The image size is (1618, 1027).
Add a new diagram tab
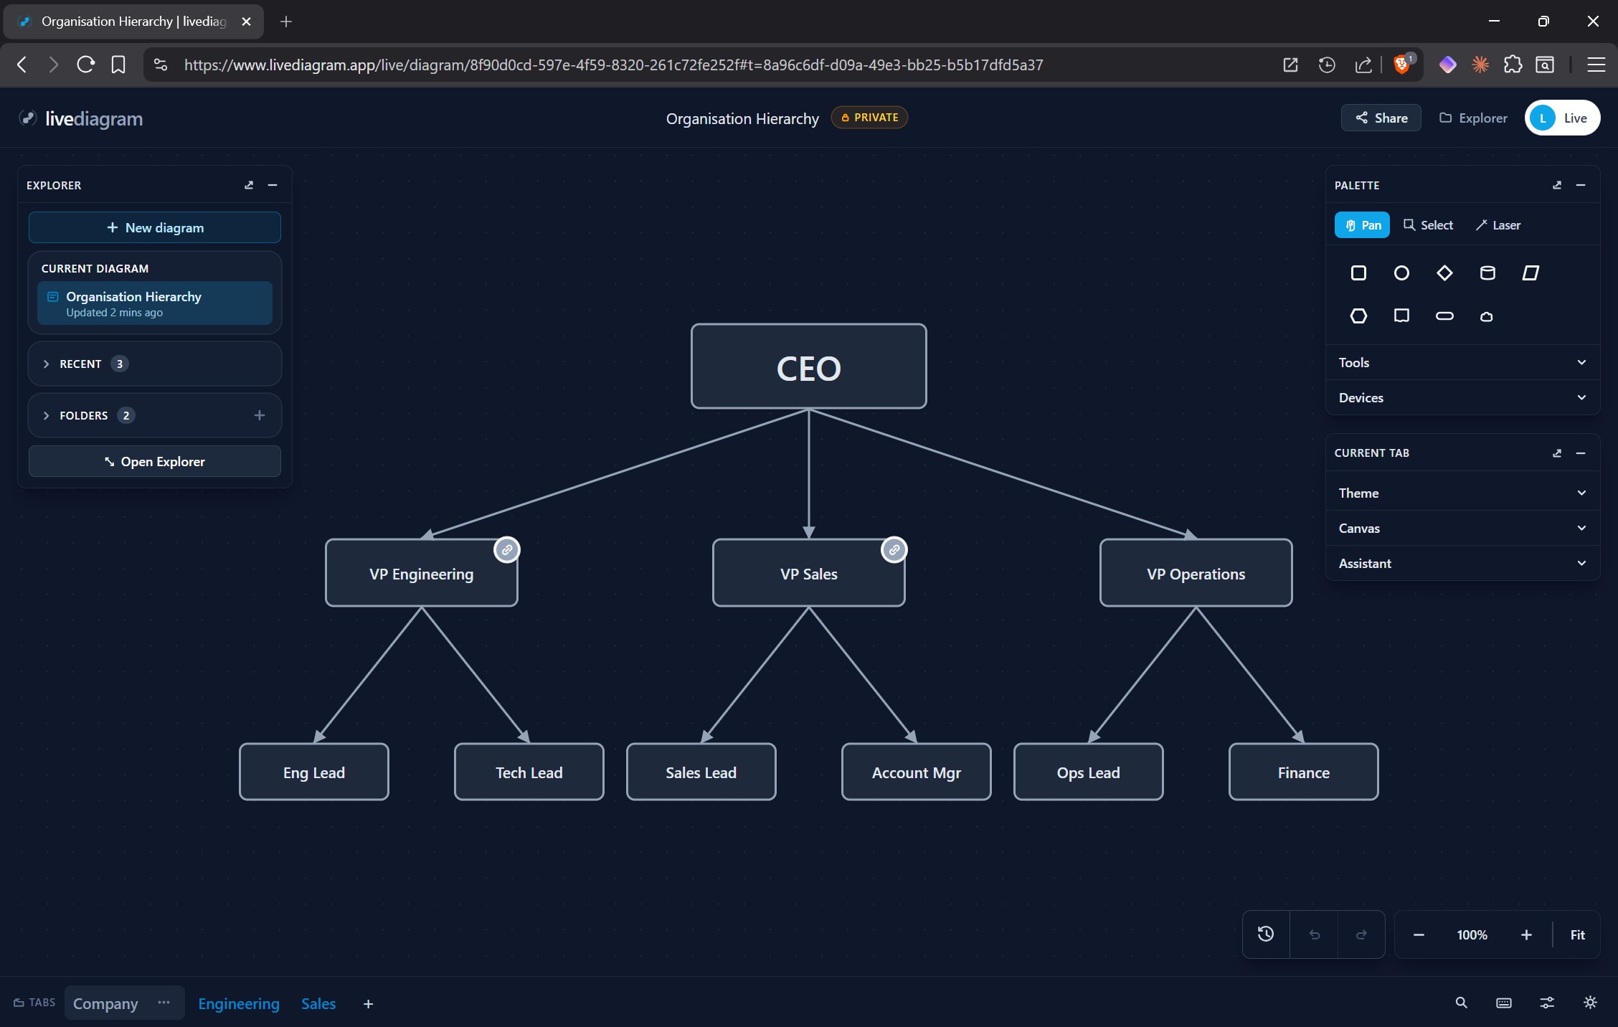tap(368, 1004)
